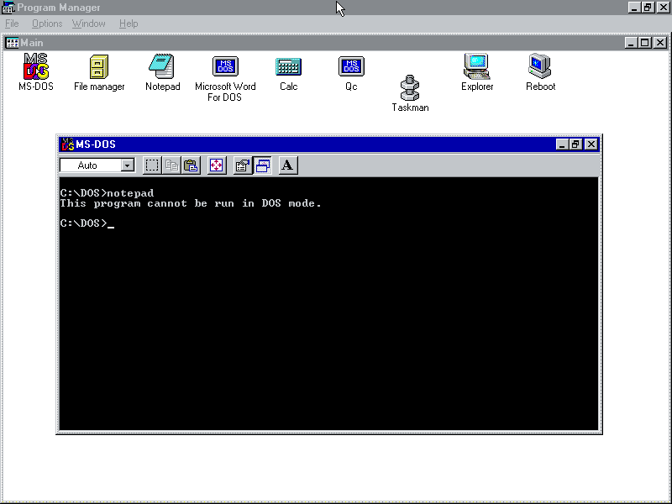Open the Calc application icon
Viewport: 672px width, 504px height.
click(288, 67)
